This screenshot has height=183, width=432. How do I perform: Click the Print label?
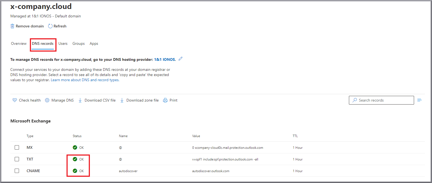coord(174,100)
